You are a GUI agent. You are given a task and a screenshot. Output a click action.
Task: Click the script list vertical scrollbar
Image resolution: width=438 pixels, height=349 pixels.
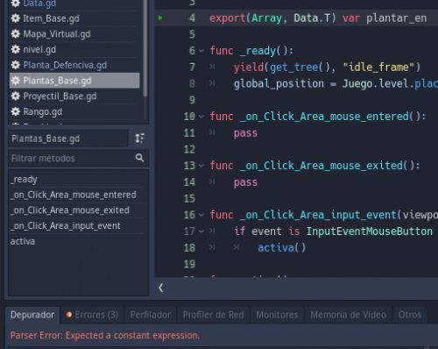click(145, 48)
